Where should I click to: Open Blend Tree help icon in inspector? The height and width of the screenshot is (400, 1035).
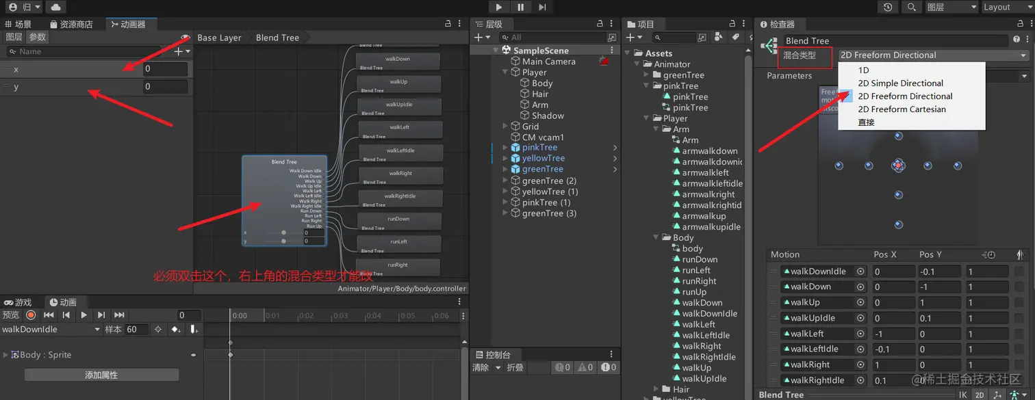(x=1017, y=40)
